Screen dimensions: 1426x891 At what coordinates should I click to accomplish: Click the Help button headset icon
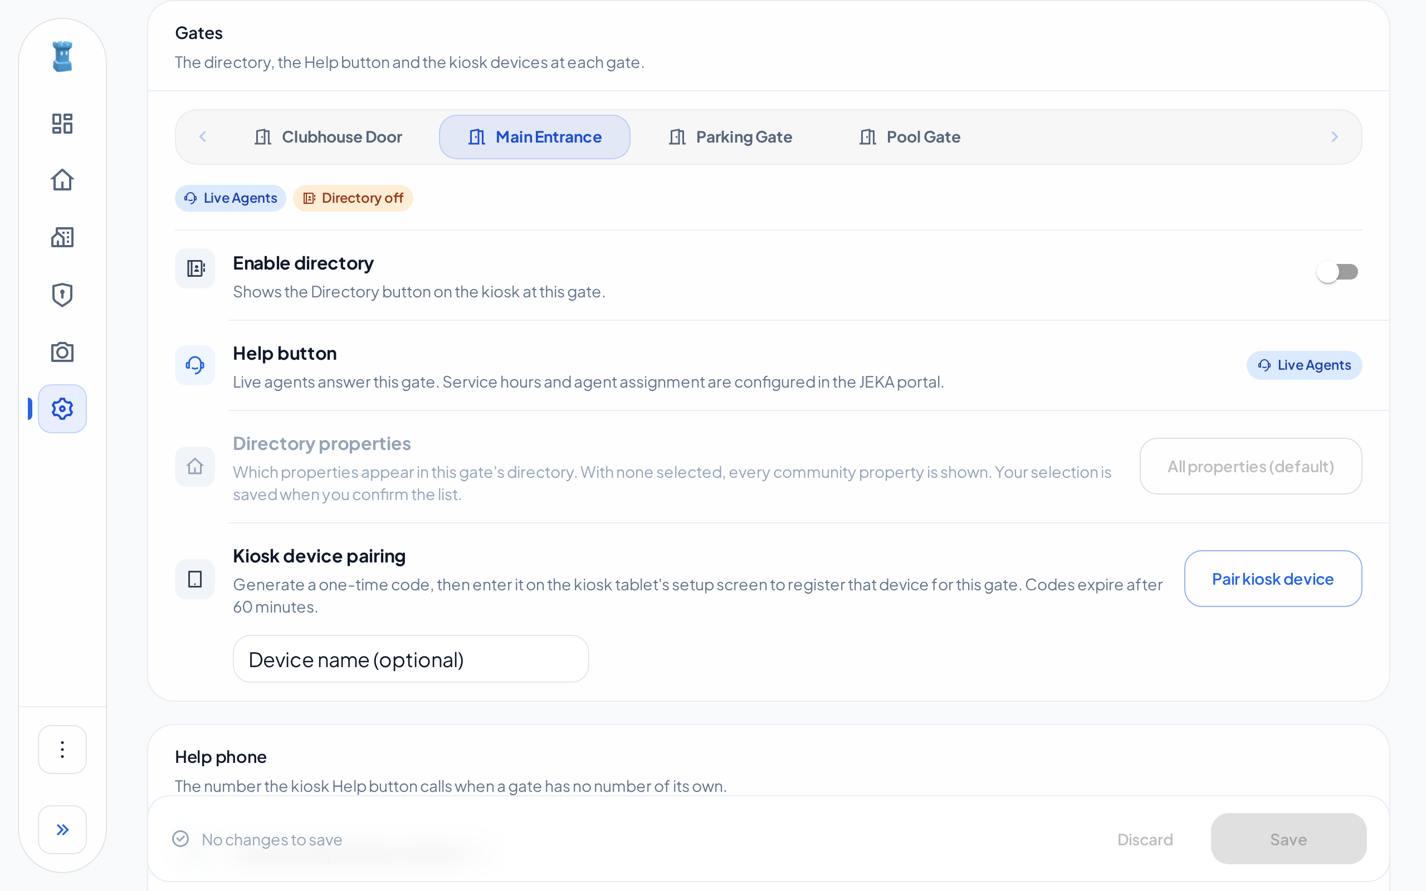coord(195,365)
